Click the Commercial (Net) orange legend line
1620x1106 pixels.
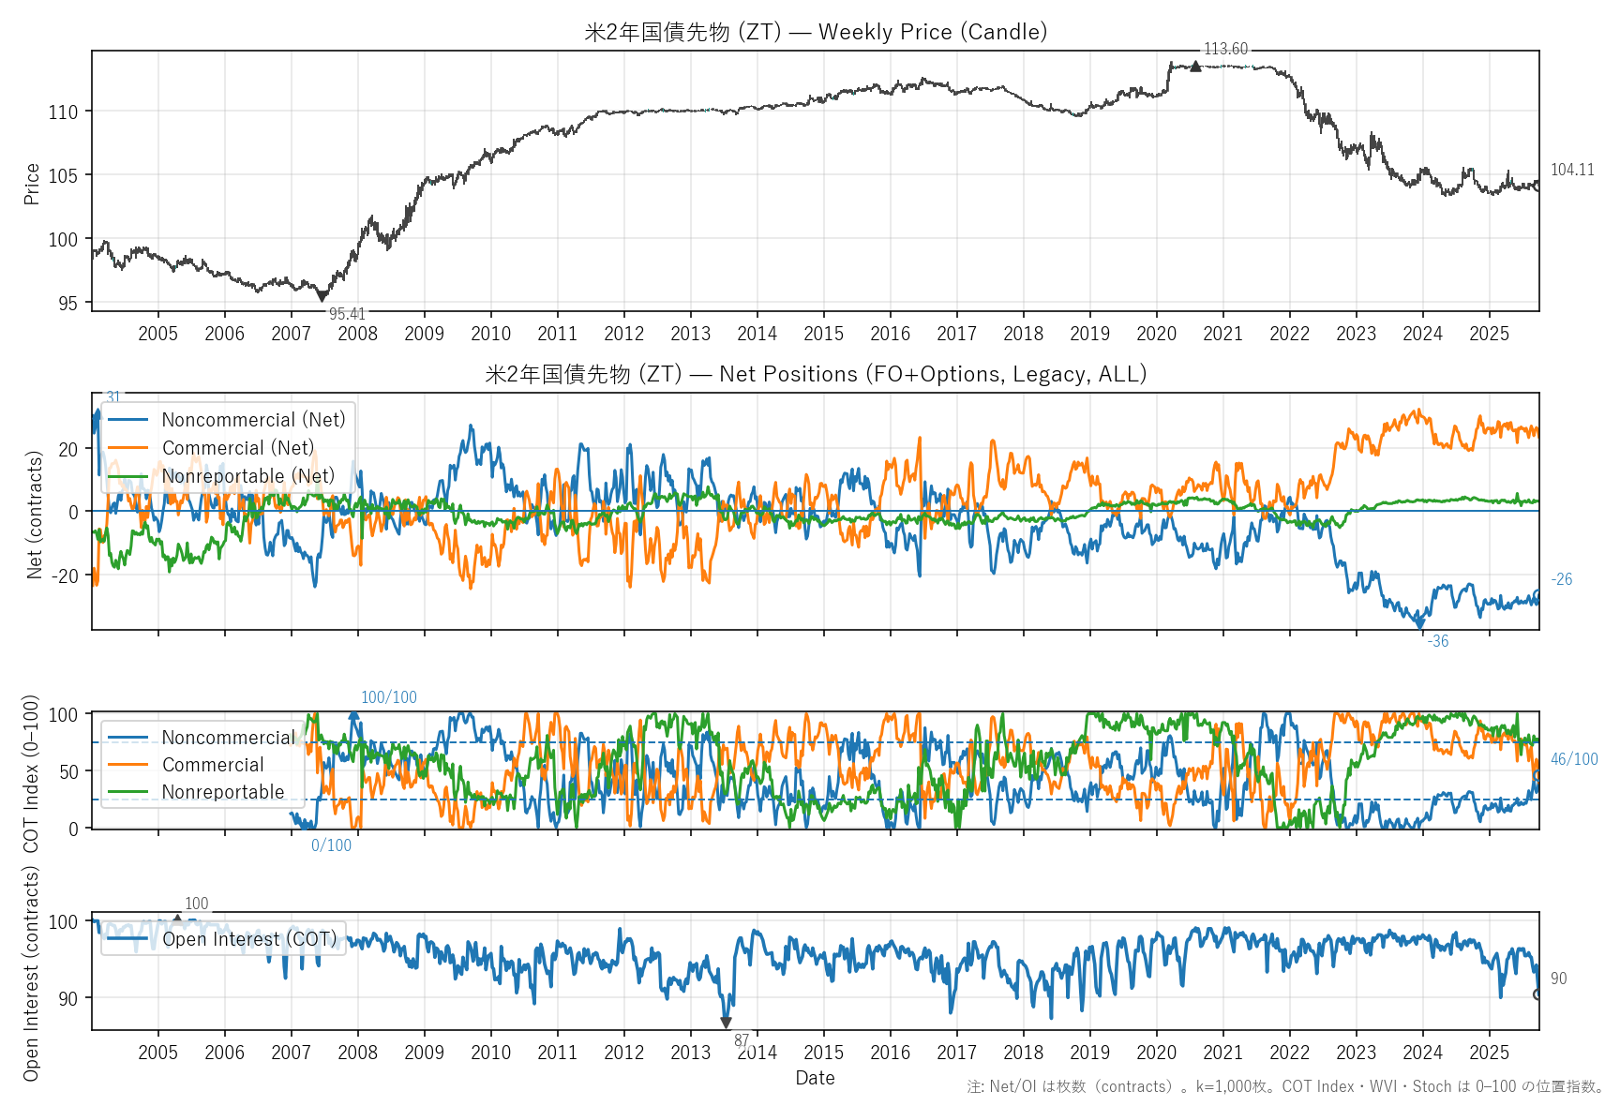tap(128, 448)
